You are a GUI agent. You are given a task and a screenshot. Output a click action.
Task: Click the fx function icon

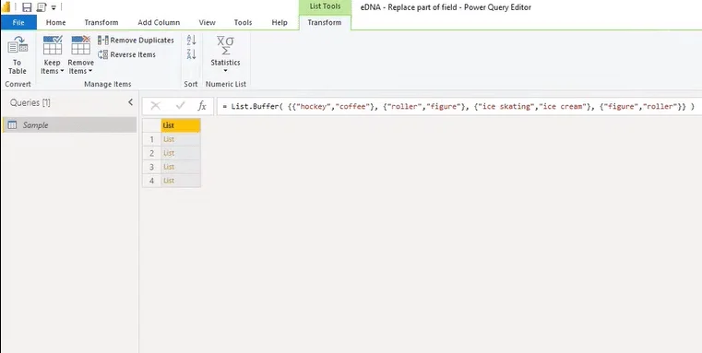point(202,106)
